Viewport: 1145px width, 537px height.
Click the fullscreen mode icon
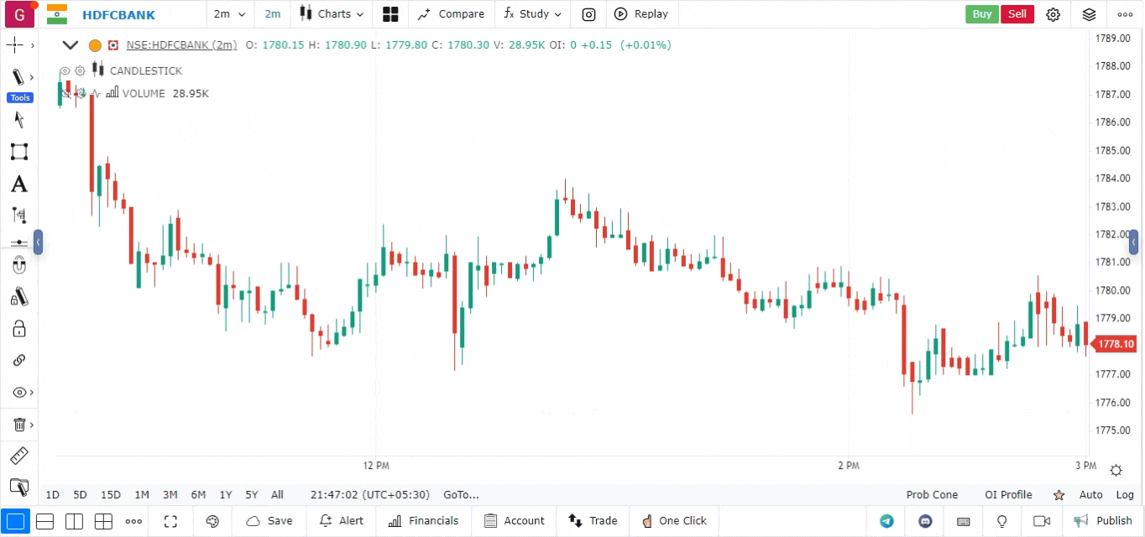pos(170,521)
